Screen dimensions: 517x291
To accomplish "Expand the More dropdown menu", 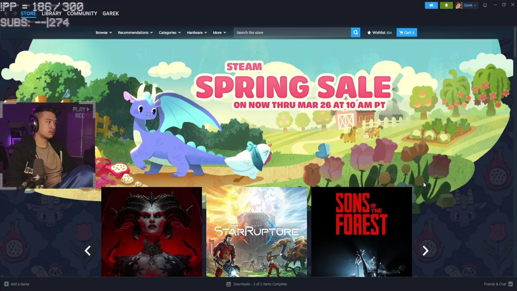I will pos(219,32).
